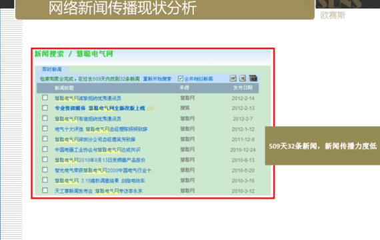
Task: Click the Word export icon in results toolbar
Action: pyautogui.click(x=233, y=78)
